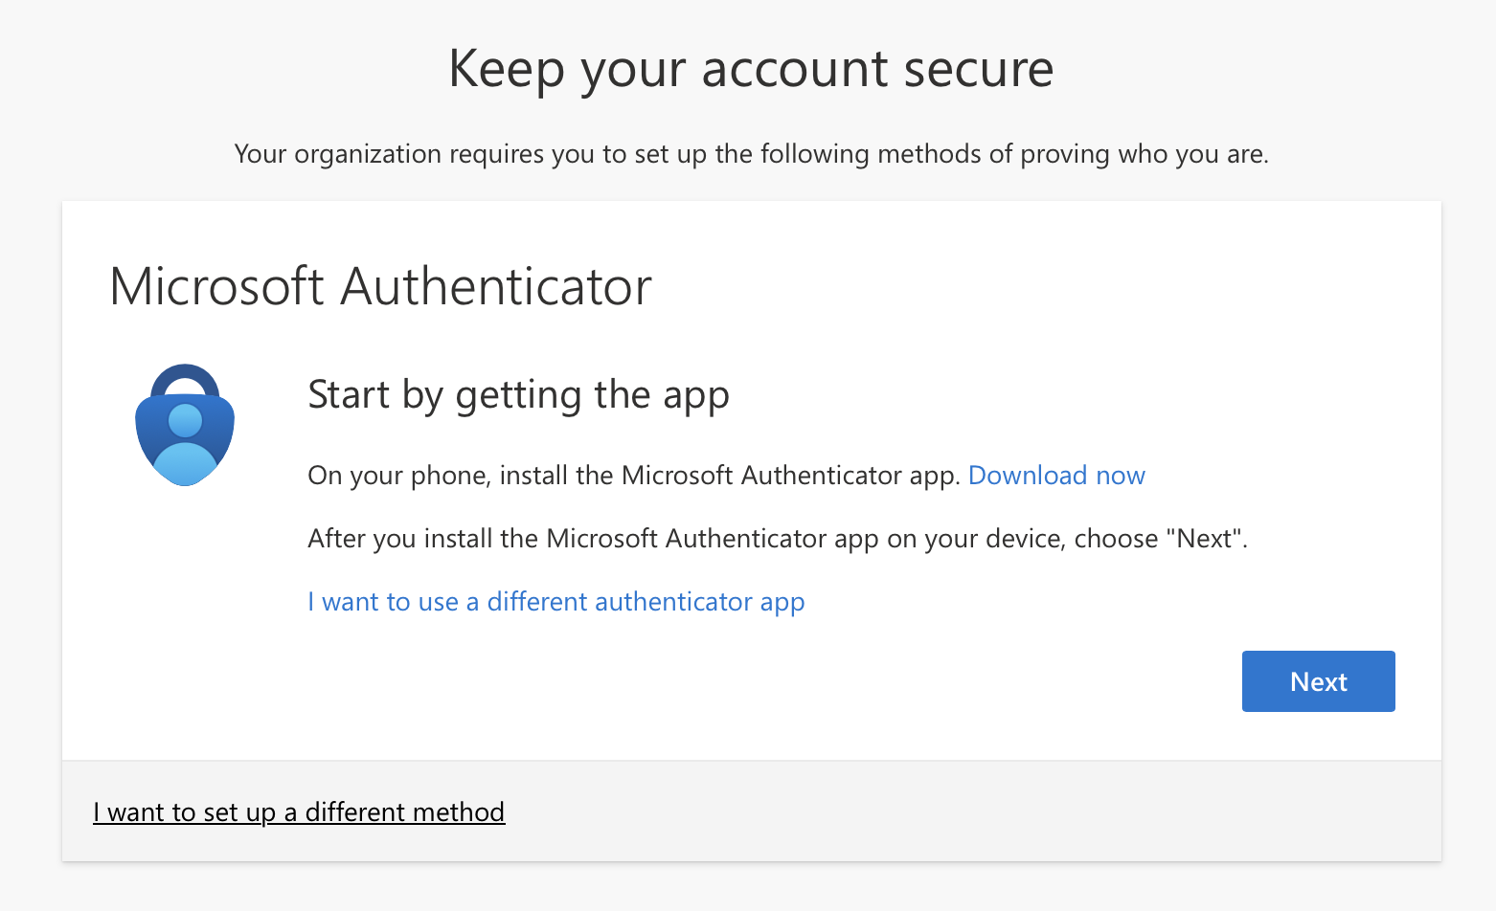Click the Keep your account secure heading
The width and height of the screenshot is (1496, 911).
(751, 69)
